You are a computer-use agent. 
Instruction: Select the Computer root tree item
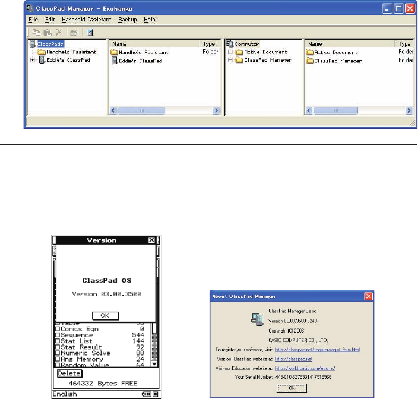click(246, 44)
